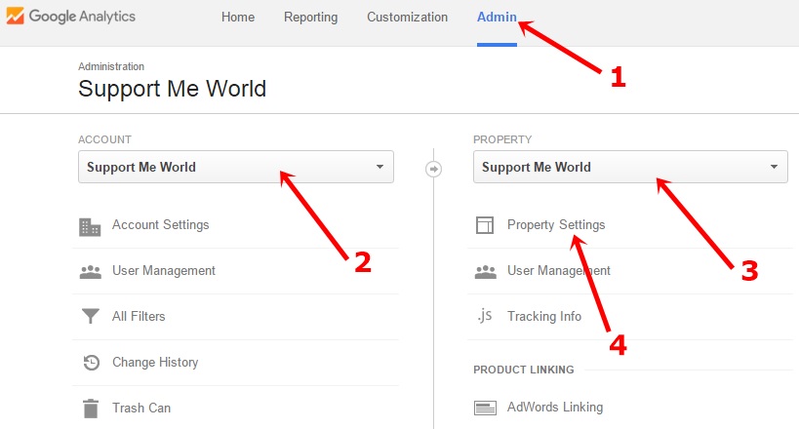This screenshot has height=429, width=799.
Task: Open All Filters link
Action: click(139, 317)
